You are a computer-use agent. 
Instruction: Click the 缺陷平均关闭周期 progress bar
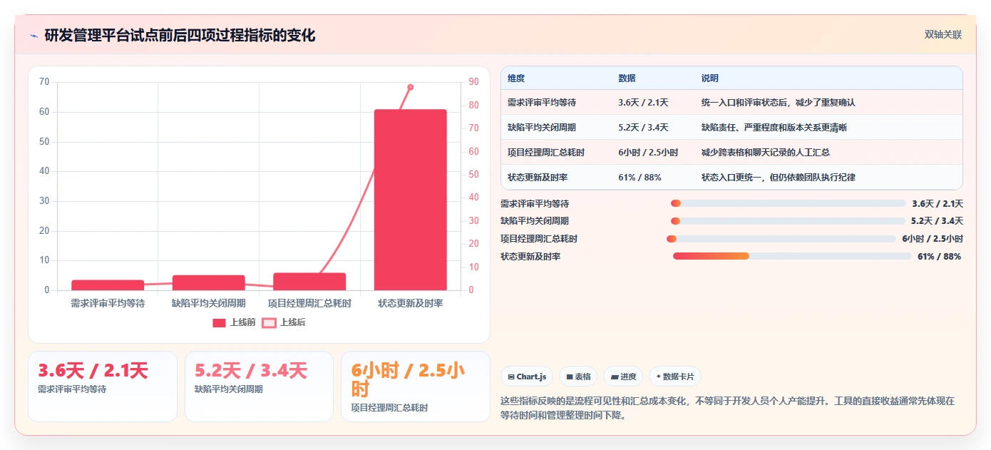coord(788,221)
